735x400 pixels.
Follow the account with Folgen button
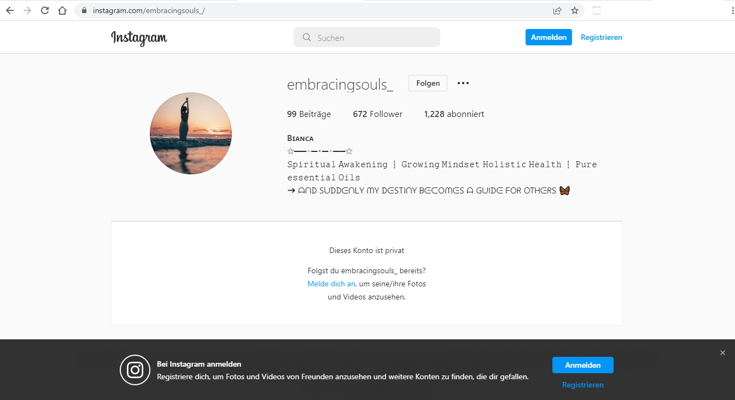(428, 83)
